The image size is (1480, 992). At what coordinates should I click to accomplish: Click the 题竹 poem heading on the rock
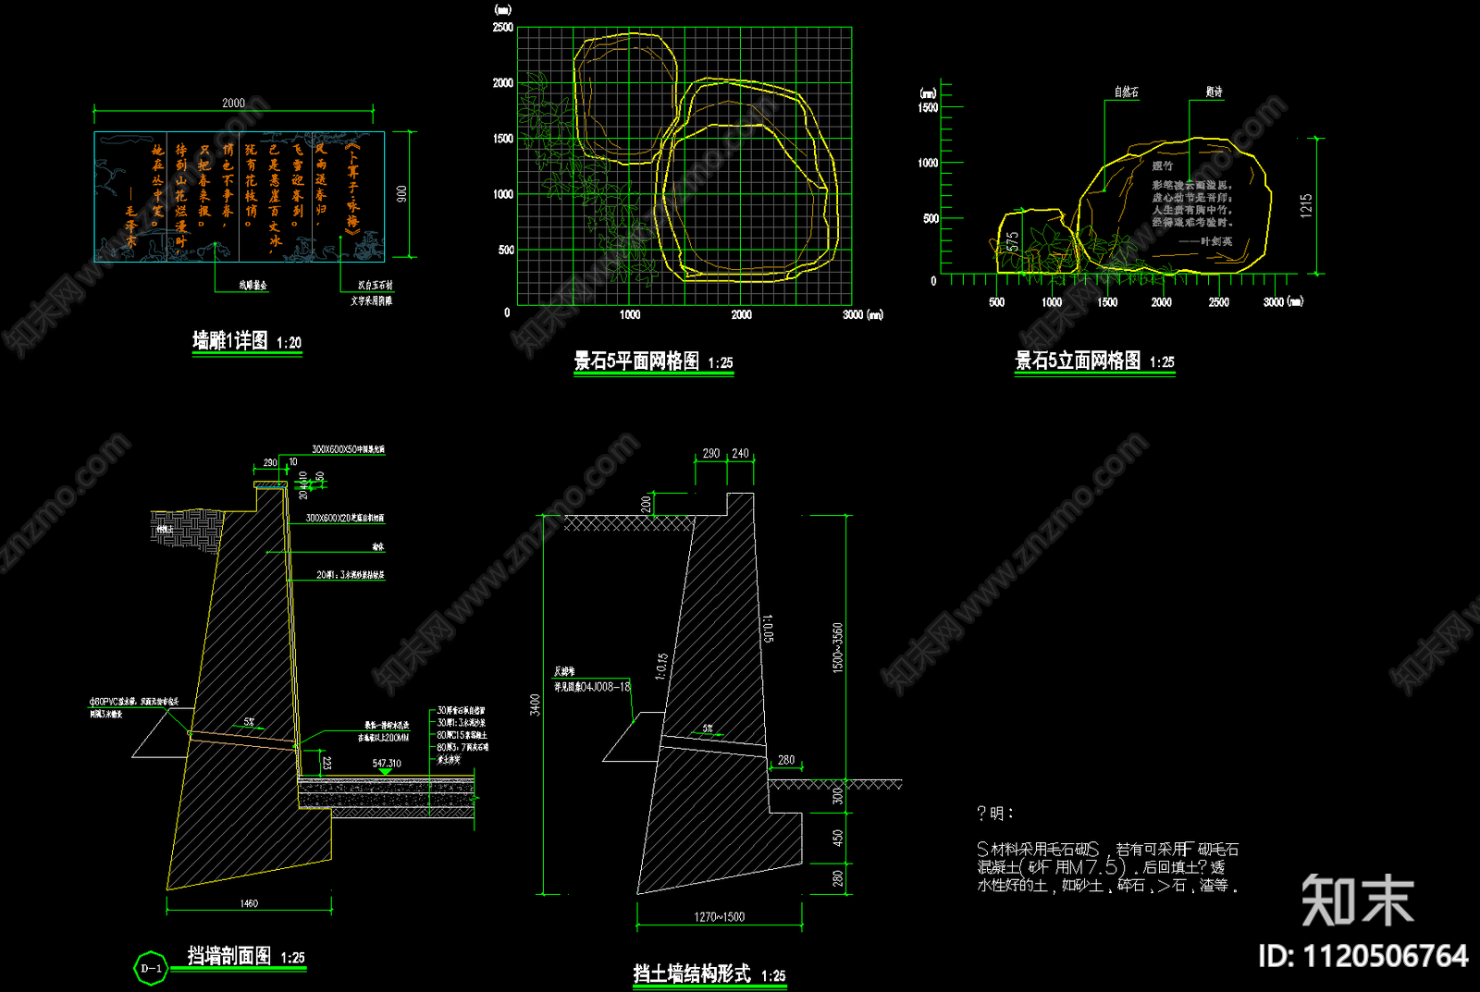[1163, 166]
